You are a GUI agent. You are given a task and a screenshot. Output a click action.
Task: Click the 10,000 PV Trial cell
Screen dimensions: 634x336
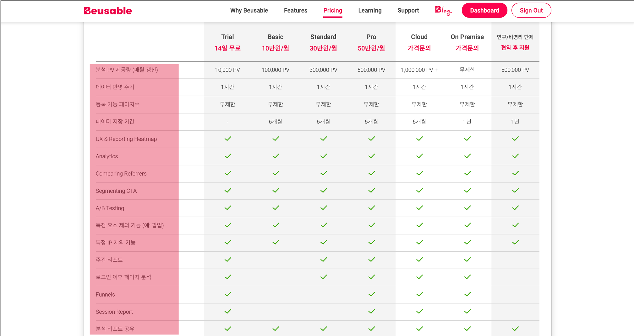click(x=227, y=70)
